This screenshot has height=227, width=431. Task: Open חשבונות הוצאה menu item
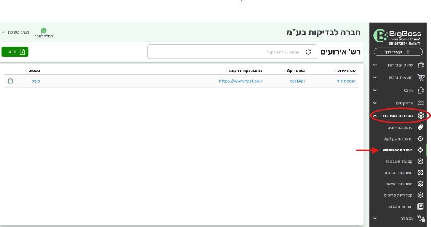click(x=399, y=184)
